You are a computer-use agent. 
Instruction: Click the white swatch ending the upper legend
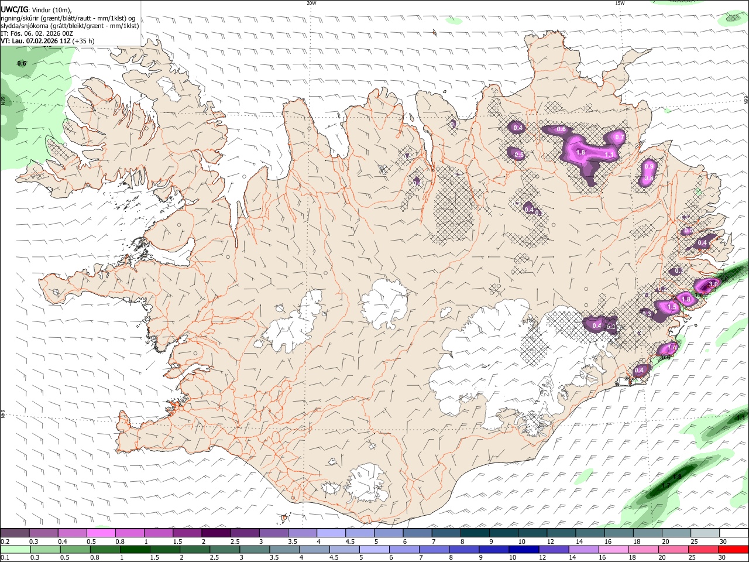[734, 533]
